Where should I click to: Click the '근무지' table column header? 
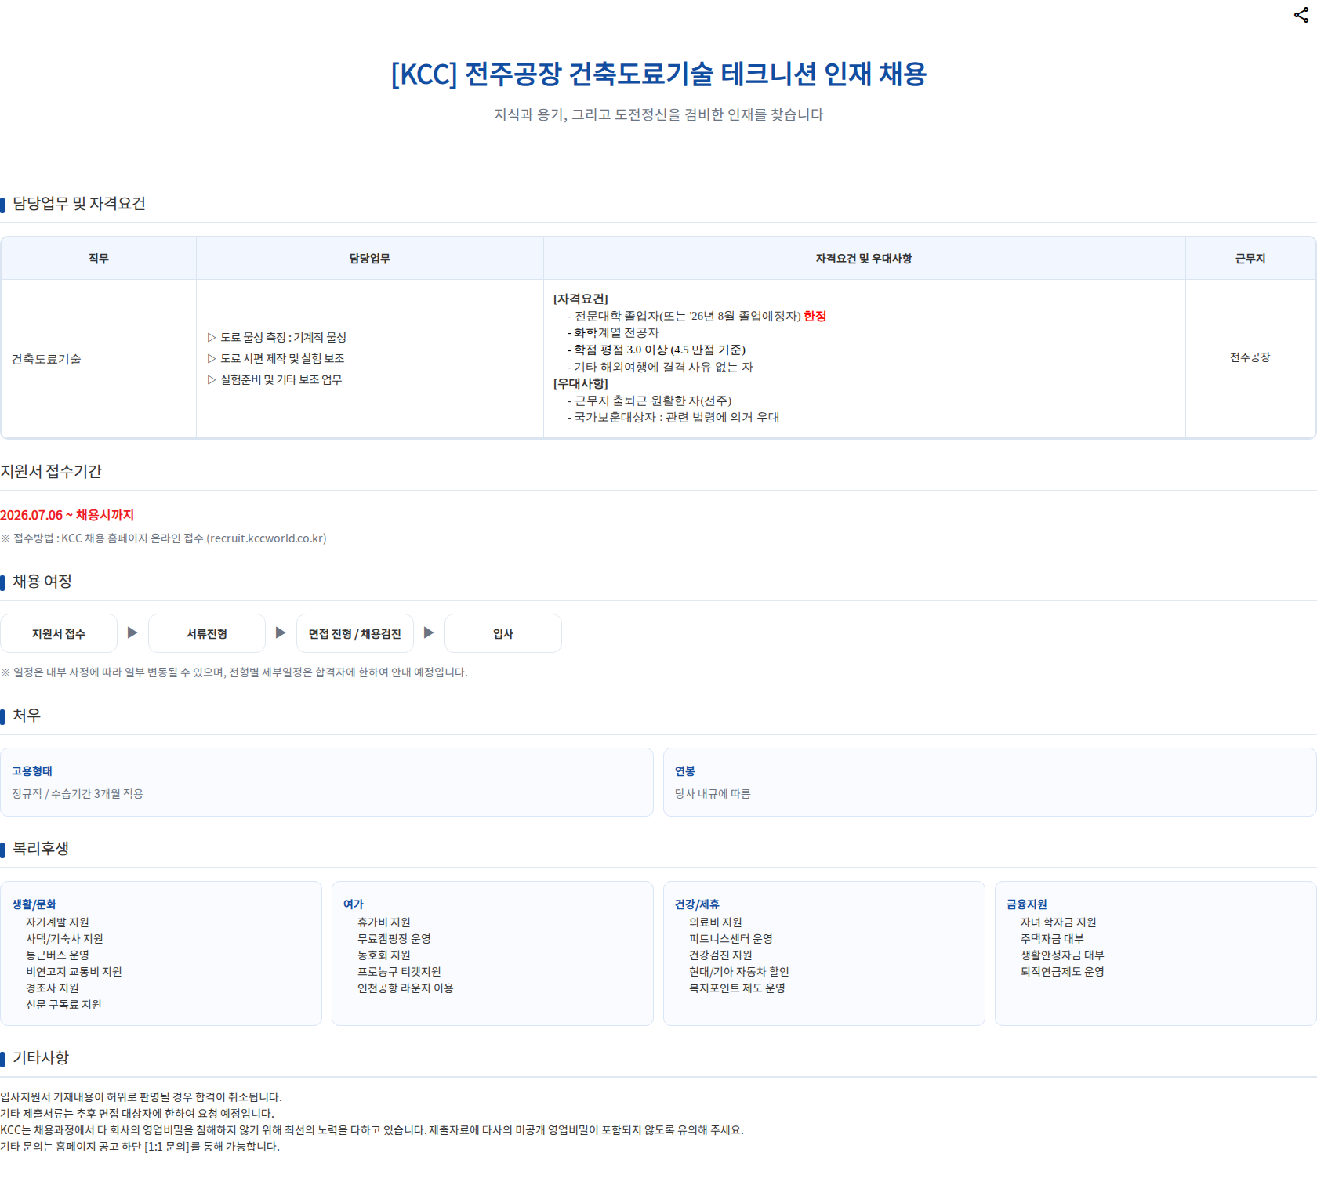[x=1250, y=259]
